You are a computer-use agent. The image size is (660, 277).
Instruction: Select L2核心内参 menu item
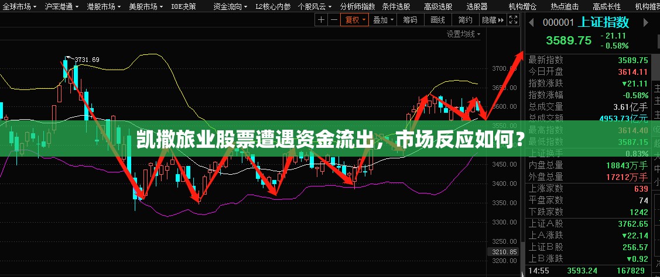click(273, 6)
